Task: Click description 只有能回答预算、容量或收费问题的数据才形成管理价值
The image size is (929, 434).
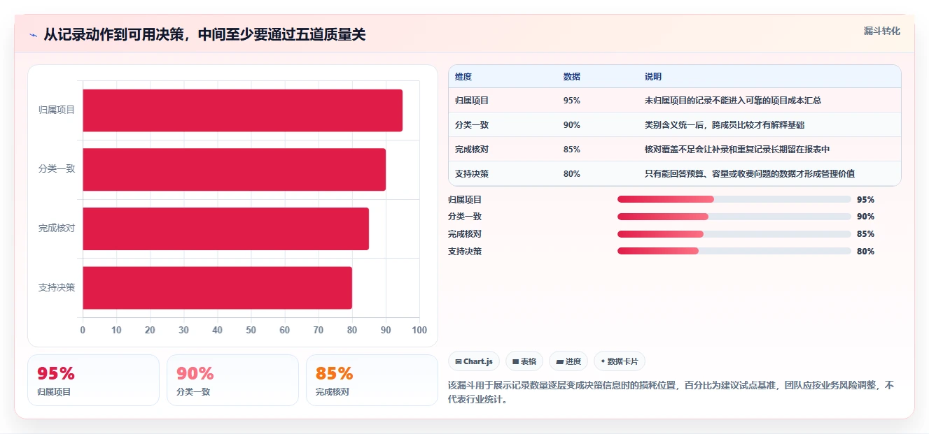Action: (750, 174)
